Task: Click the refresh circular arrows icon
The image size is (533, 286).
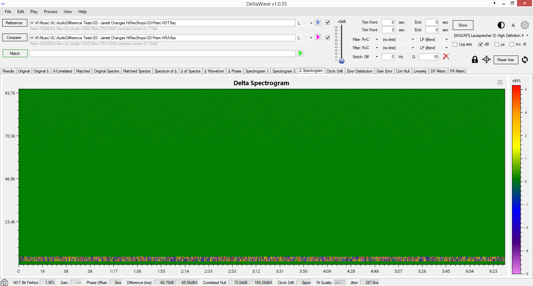Action: pyautogui.click(x=525, y=60)
